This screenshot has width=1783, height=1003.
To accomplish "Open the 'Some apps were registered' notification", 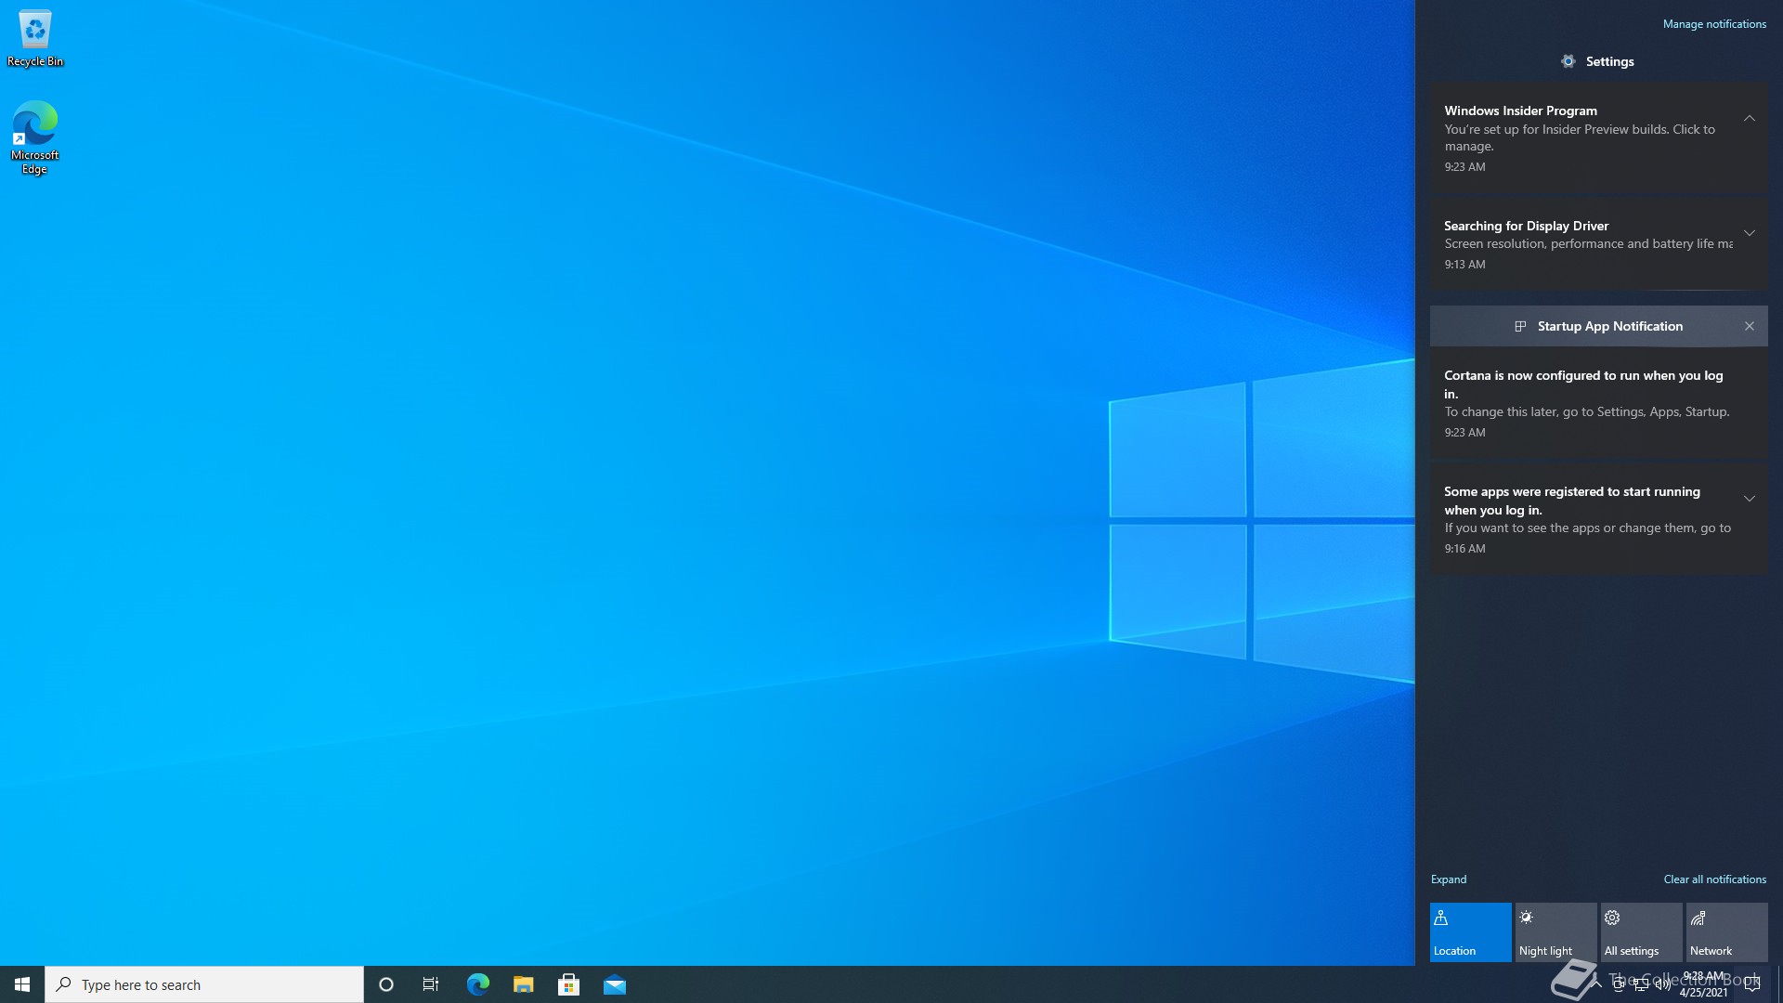I will (x=1598, y=519).
